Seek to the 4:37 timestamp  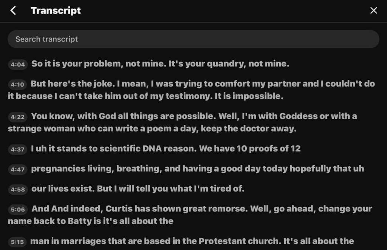(18, 150)
